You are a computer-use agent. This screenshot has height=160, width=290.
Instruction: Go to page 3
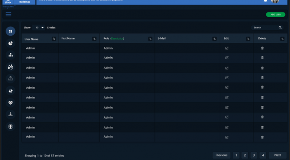coord(254,155)
